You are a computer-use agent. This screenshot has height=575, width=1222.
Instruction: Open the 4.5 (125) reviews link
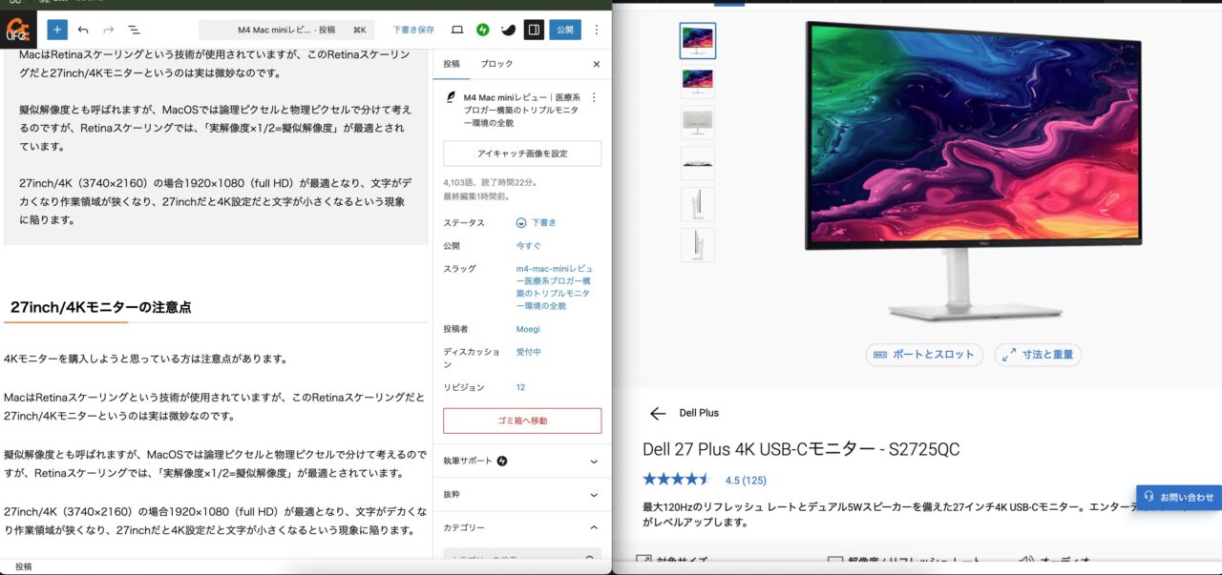746,480
